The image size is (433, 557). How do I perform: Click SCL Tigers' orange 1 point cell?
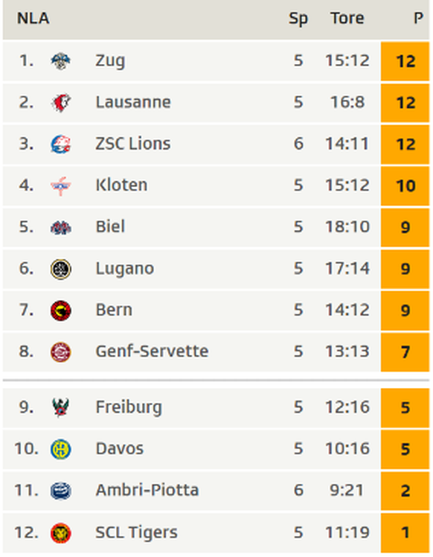point(405,532)
